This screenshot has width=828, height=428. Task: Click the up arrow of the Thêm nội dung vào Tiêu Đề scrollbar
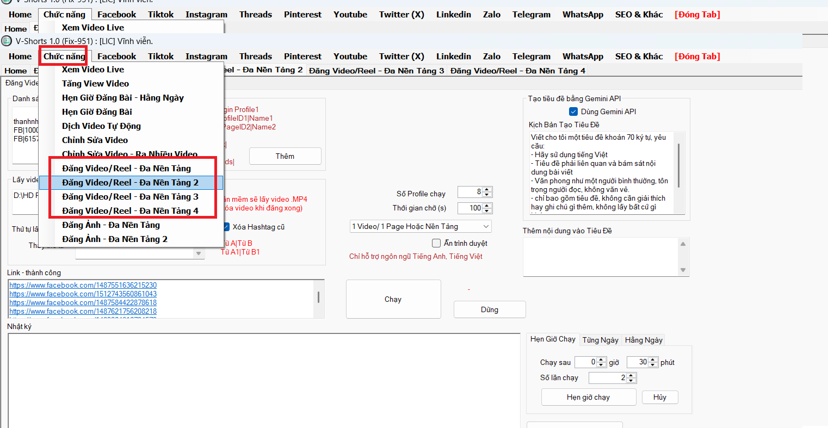(683, 244)
